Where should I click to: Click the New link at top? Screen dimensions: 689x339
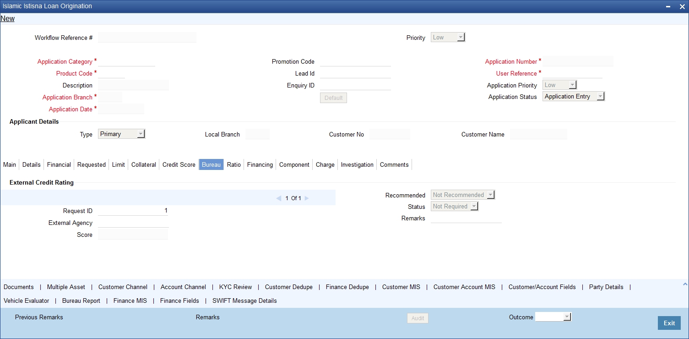pyautogui.click(x=7, y=19)
